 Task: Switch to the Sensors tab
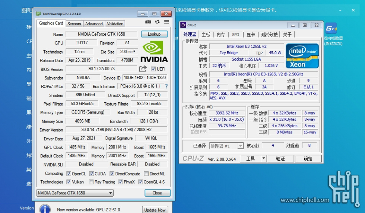click(x=74, y=24)
